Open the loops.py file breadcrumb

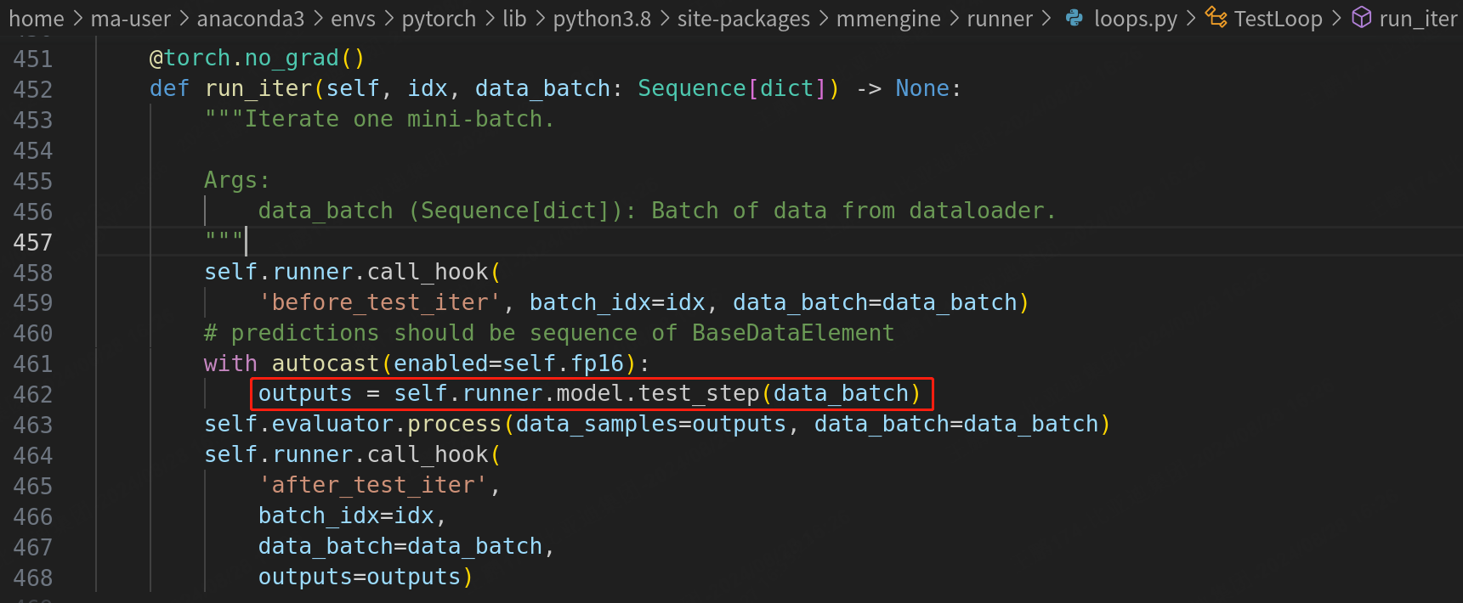(x=1135, y=19)
